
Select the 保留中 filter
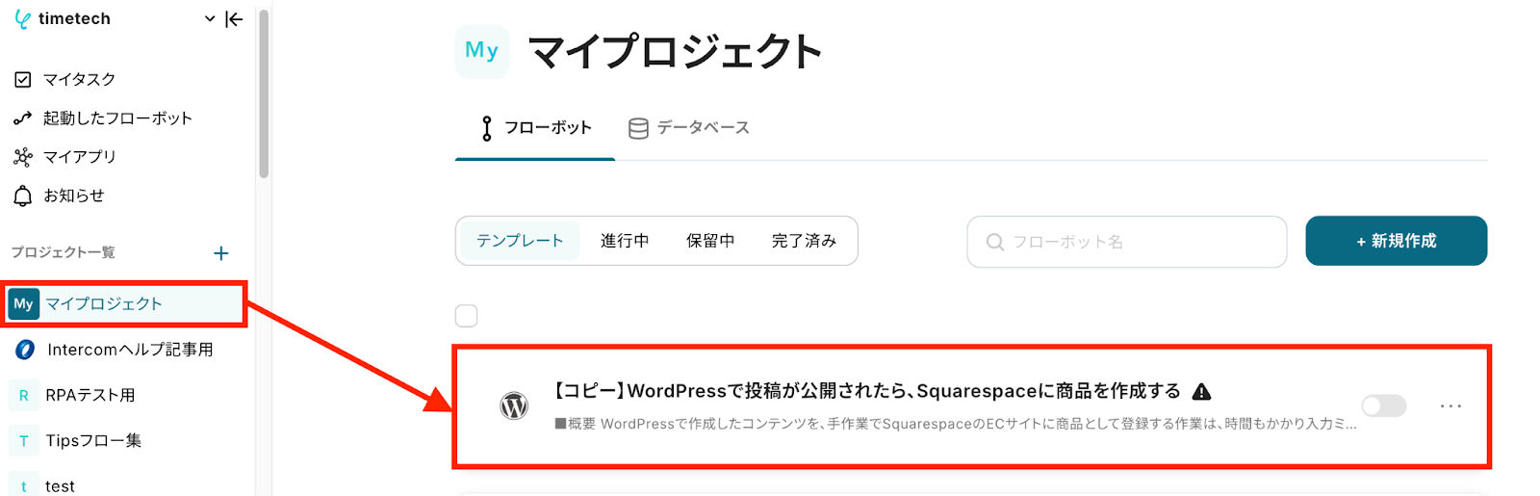710,241
